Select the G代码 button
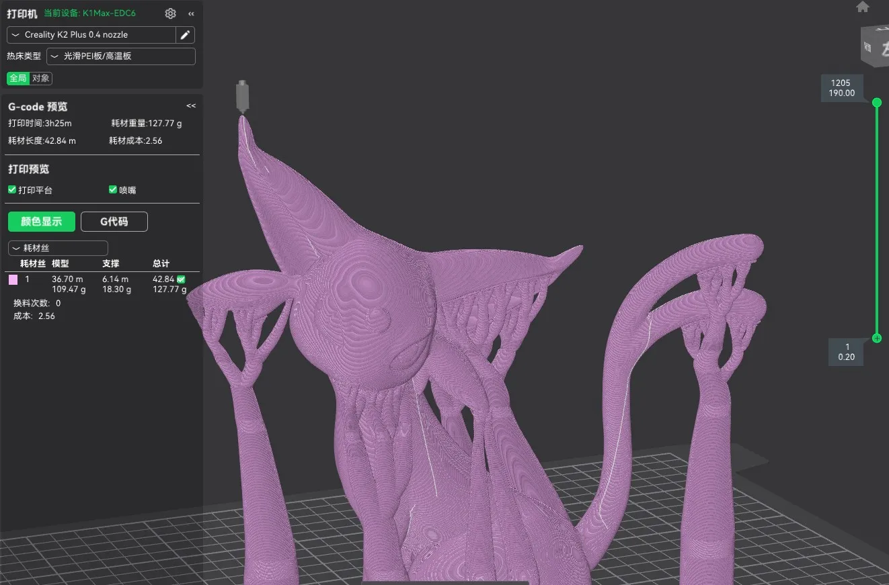Screen dimensions: 889x585 click(114, 222)
